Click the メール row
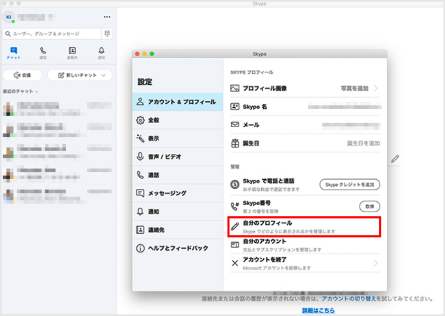This screenshot has width=445, height=316. pyautogui.click(x=305, y=125)
